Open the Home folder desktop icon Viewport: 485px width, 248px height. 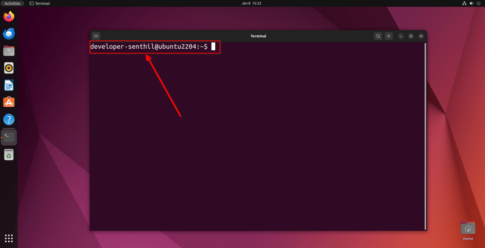(x=468, y=230)
